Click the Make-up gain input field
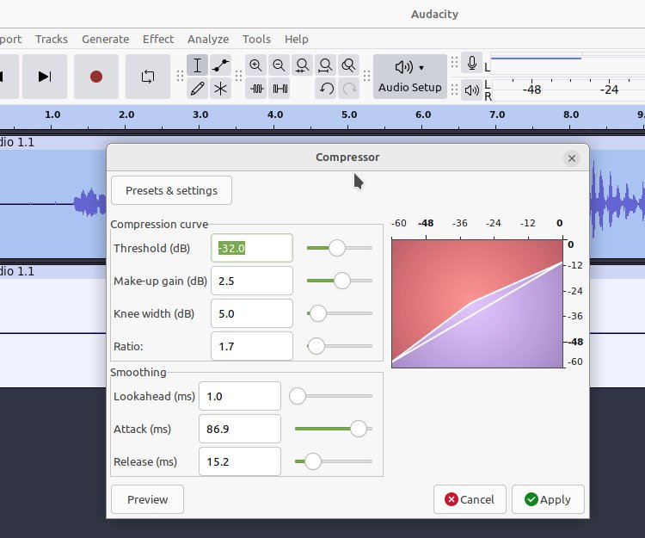645x538 pixels. click(252, 281)
